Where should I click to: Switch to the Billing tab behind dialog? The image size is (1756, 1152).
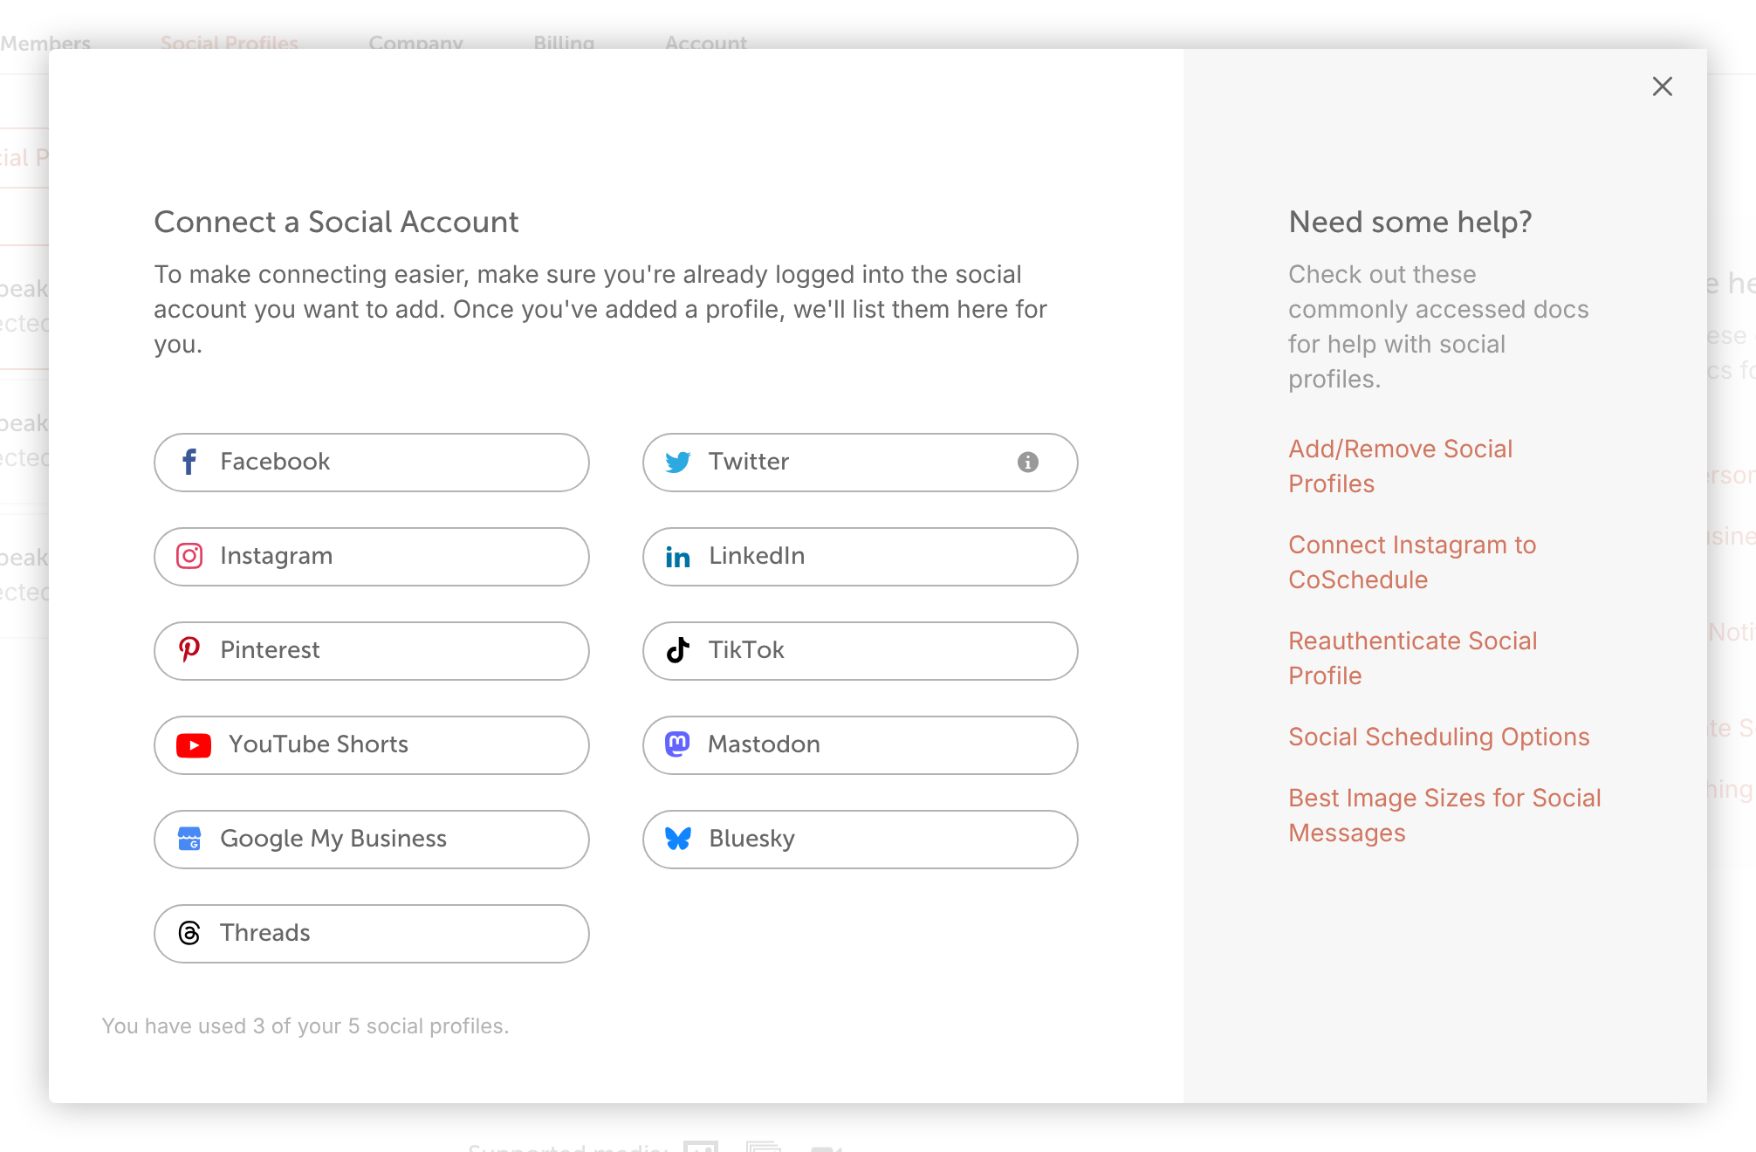[564, 42]
